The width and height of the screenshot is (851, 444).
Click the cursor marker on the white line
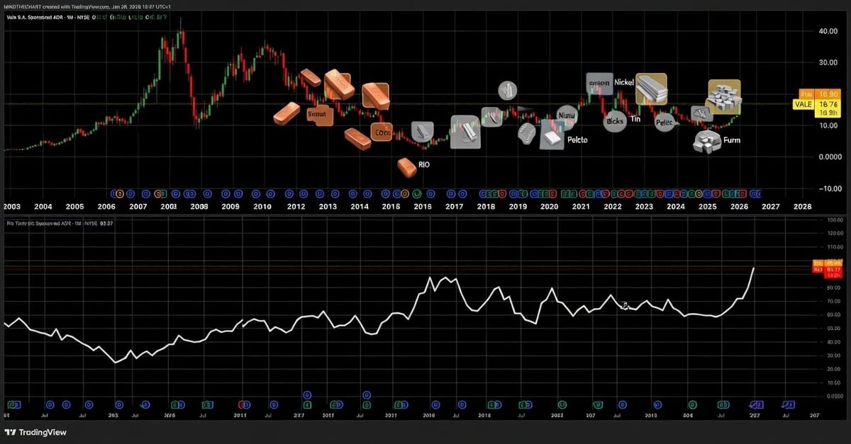pos(625,305)
